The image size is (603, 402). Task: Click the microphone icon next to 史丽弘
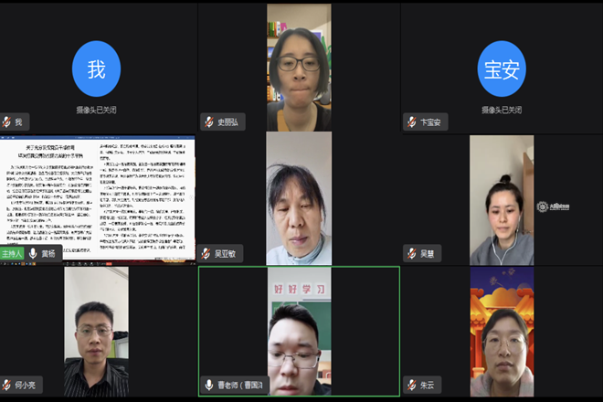[208, 122]
